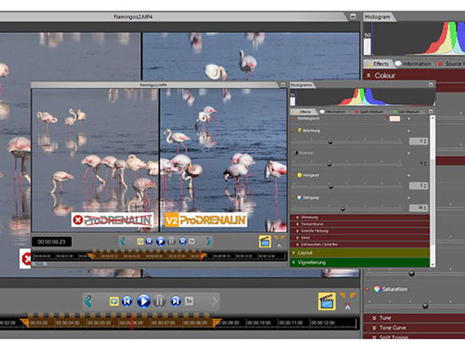Select Histogram tab in back window
Screen dimensions: 465x349
point(378,17)
